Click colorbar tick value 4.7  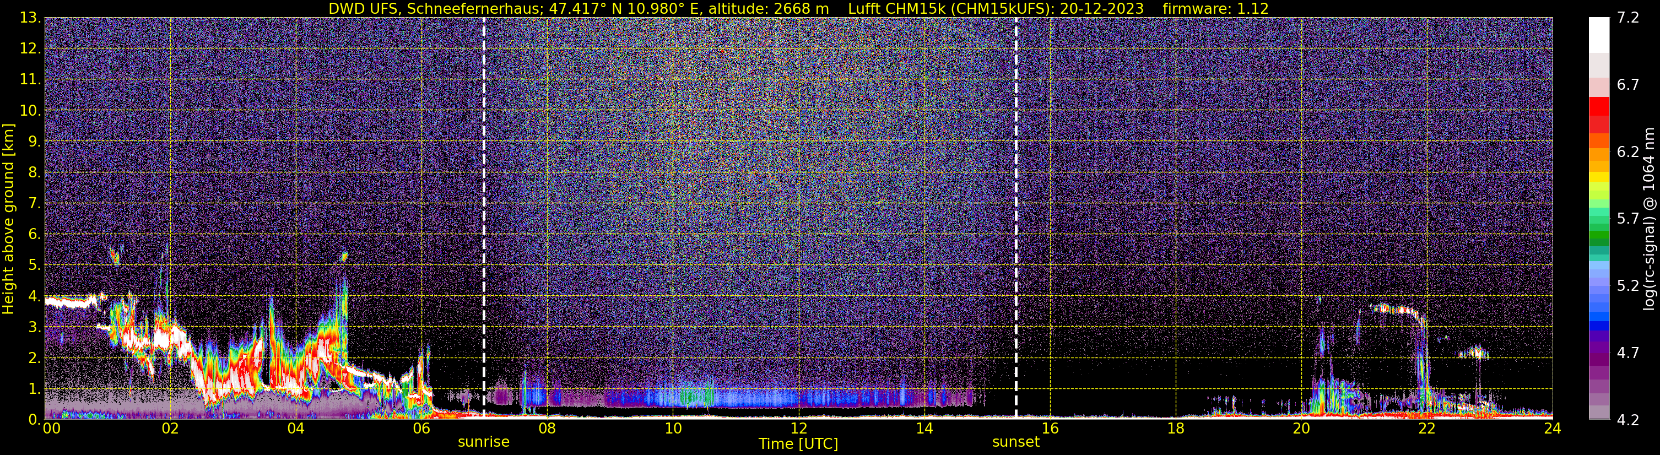point(1628,353)
